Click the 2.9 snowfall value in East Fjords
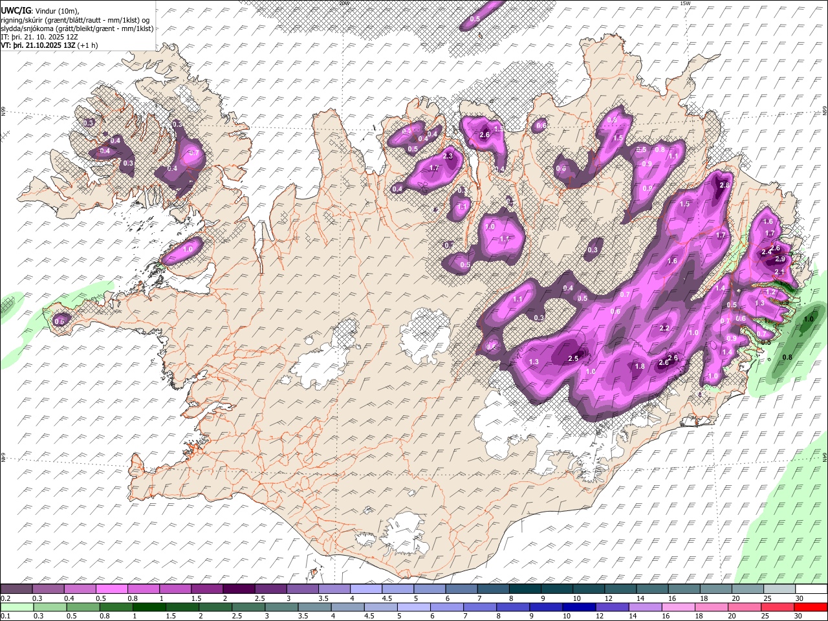The image size is (828, 621). click(x=779, y=259)
